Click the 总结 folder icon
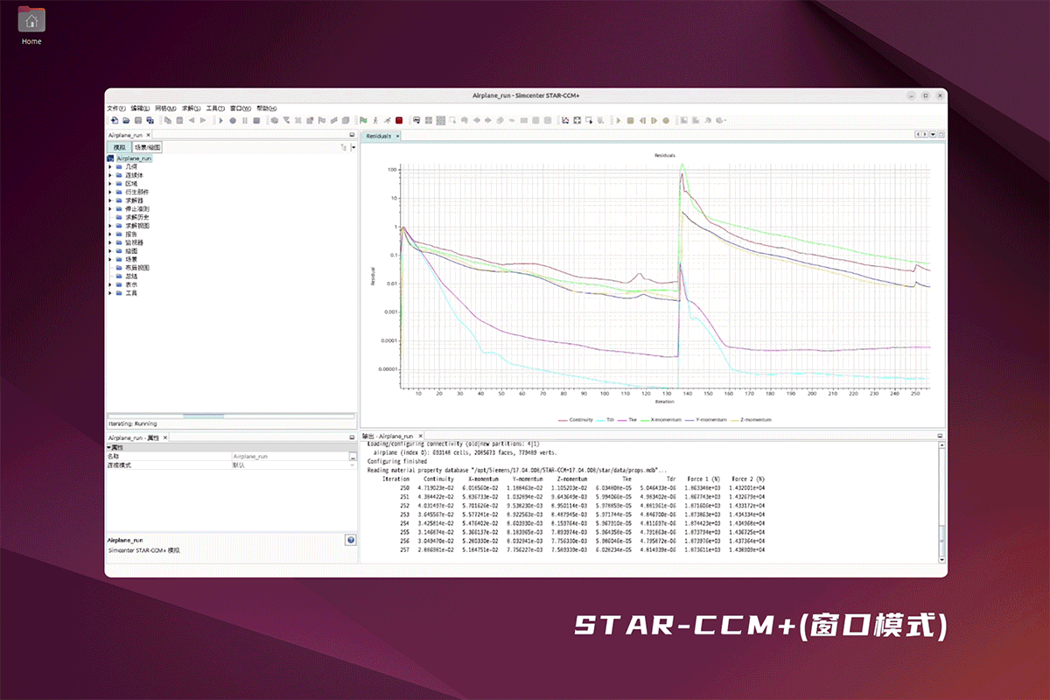The image size is (1050, 700). coord(120,276)
